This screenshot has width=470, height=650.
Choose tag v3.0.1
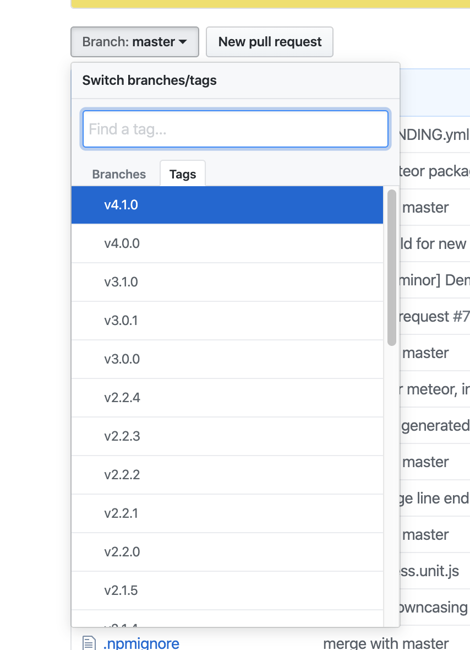[227, 321]
